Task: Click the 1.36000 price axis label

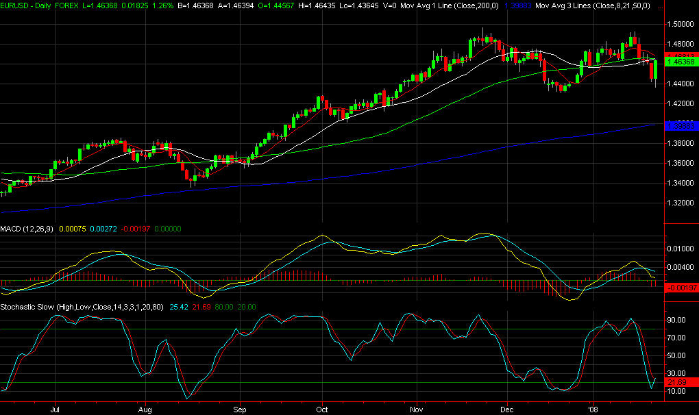Action: click(x=680, y=164)
